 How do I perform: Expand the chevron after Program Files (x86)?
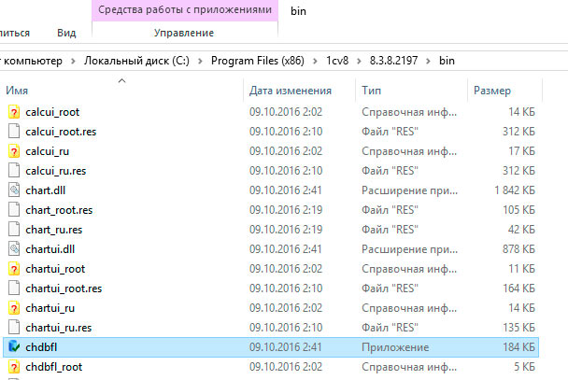315,61
